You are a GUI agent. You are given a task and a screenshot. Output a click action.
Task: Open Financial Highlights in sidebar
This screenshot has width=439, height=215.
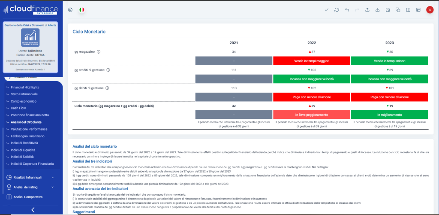tap(25, 88)
